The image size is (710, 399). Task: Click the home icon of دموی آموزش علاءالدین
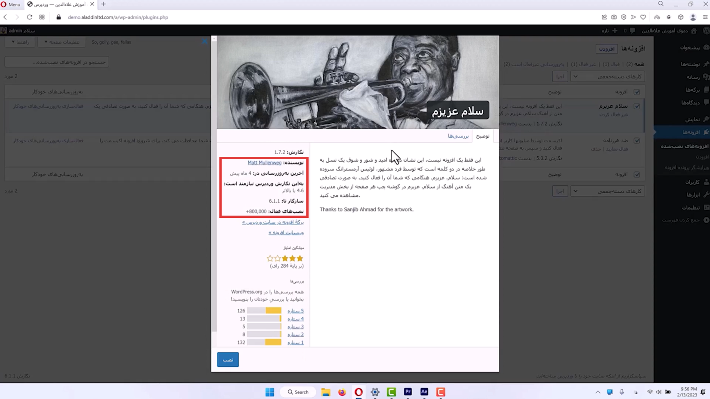coord(694,31)
